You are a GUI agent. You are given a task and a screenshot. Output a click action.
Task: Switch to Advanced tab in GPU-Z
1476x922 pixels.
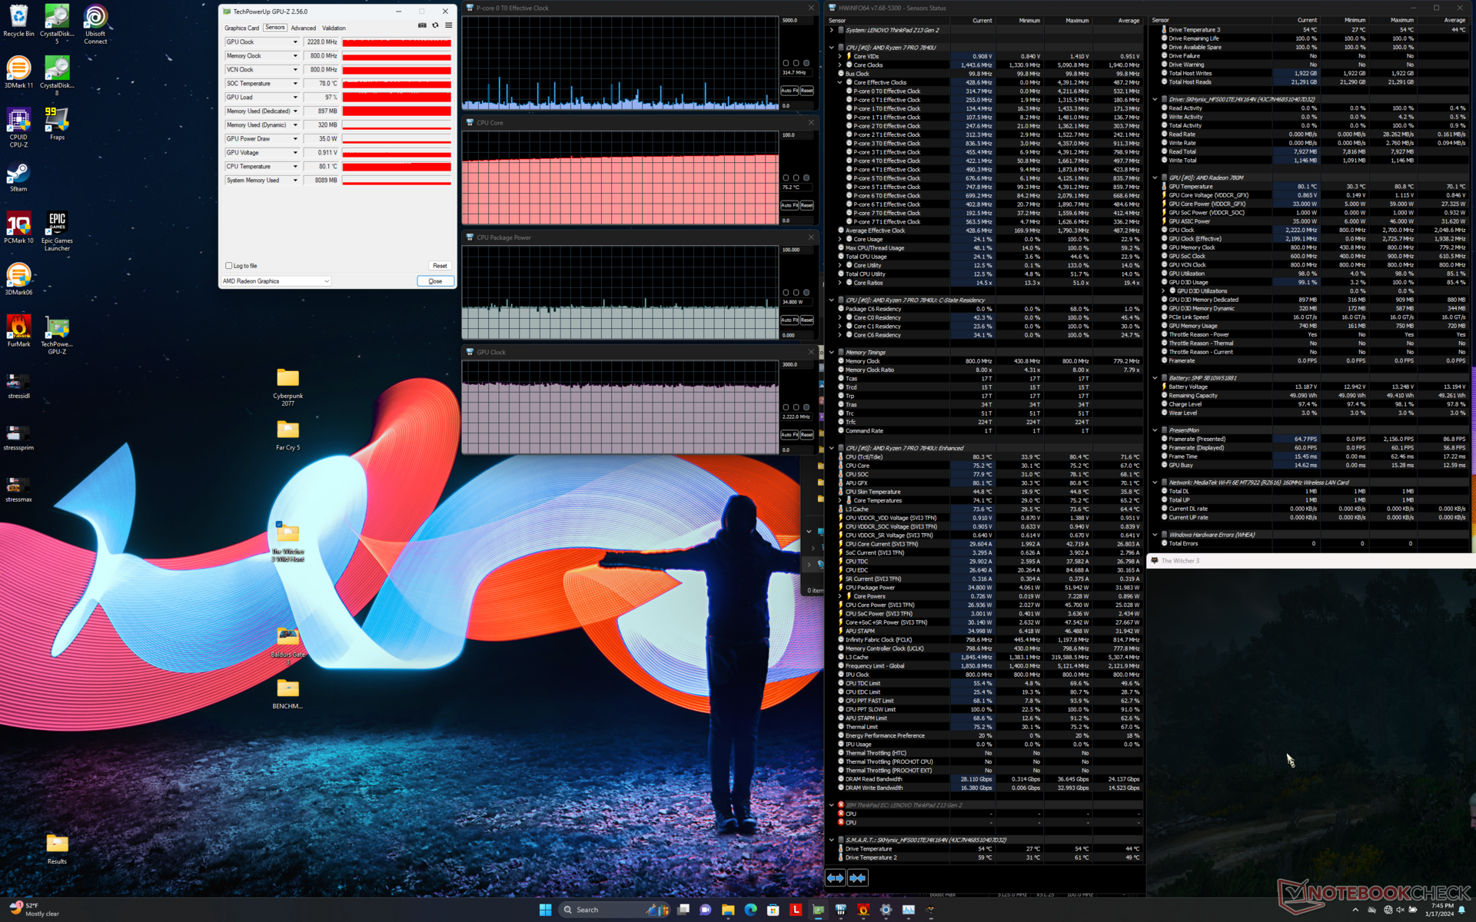tap(303, 28)
